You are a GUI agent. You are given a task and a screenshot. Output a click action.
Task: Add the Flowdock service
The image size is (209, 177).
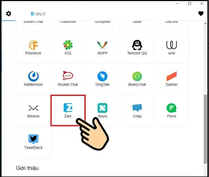click(x=33, y=45)
